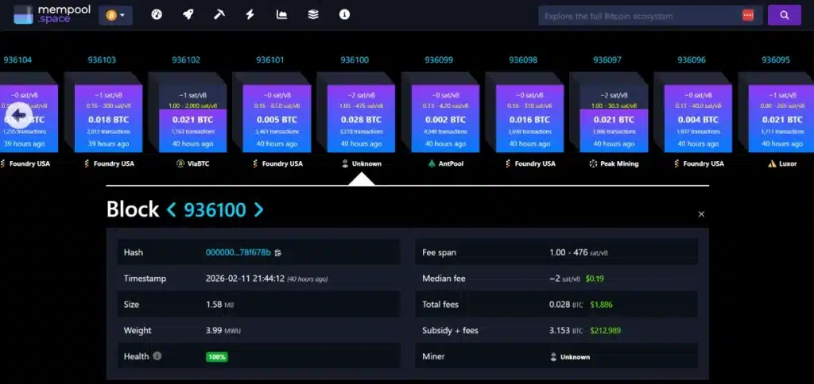
Task: Select the 0.004 BTC block cube
Action: pyautogui.click(x=698, y=119)
